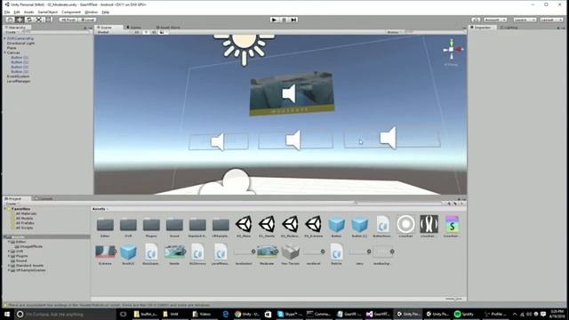Open the Sound folder in Assets
Screen dimensions: 569x320
click(174, 227)
